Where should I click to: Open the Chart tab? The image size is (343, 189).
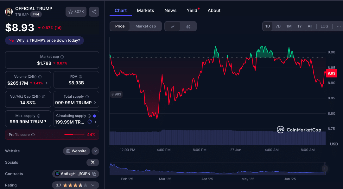pyautogui.click(x=121, y=10)
